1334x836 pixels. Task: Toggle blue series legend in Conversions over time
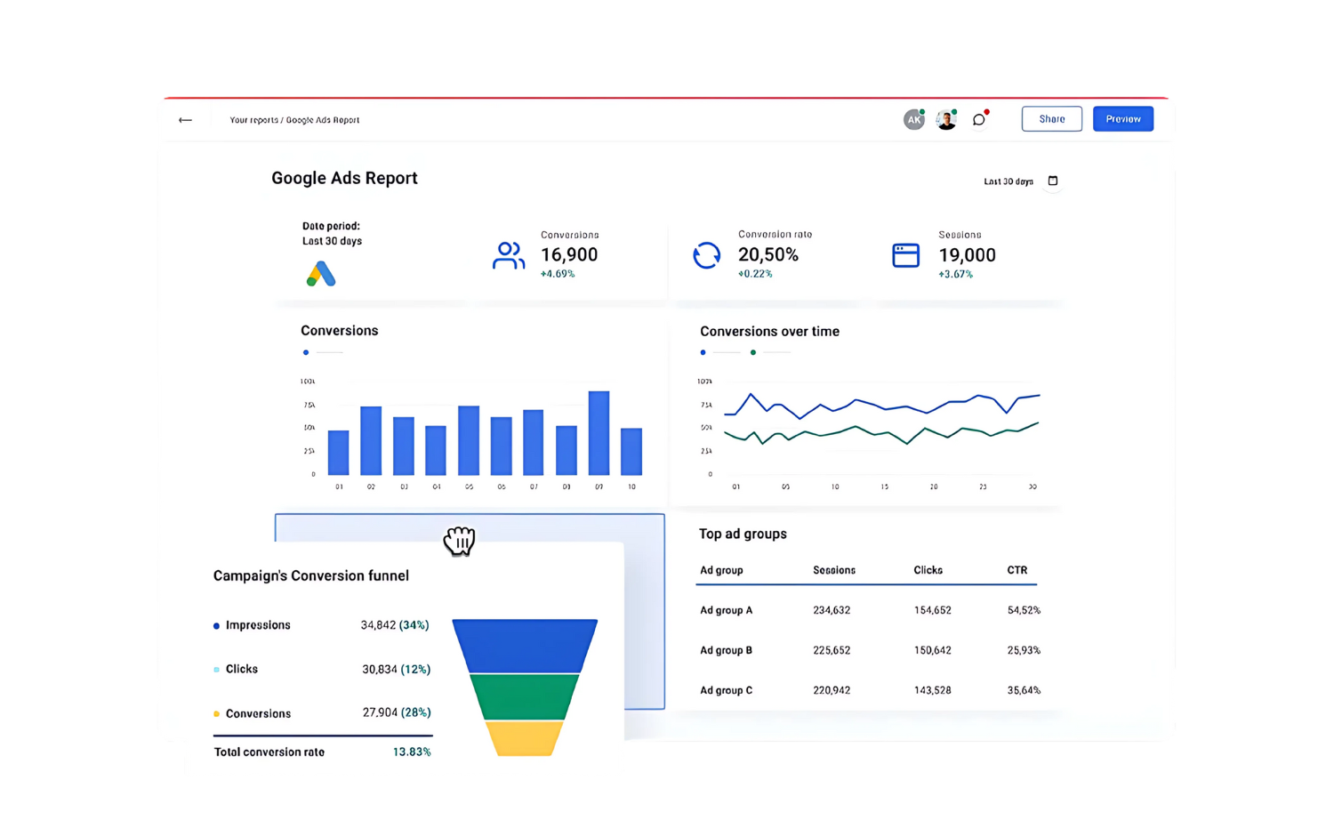703,353
